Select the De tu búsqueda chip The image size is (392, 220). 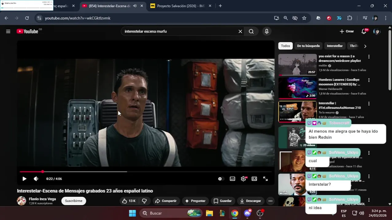point(308,46)
